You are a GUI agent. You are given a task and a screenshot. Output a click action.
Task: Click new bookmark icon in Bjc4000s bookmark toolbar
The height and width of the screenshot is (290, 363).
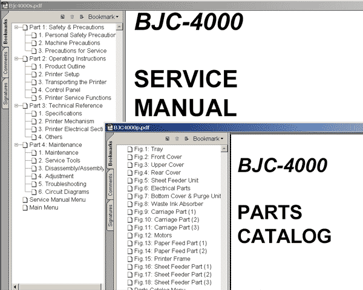[62, 17]
